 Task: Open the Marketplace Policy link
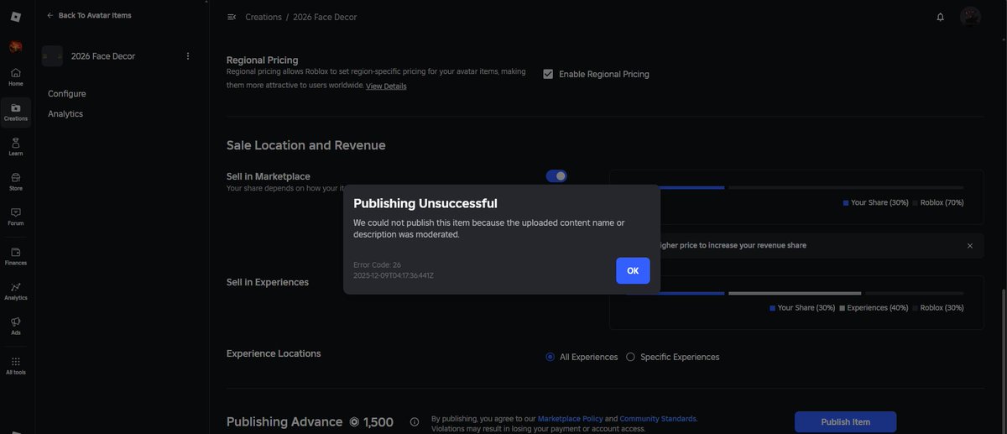[x=570, y=418]
